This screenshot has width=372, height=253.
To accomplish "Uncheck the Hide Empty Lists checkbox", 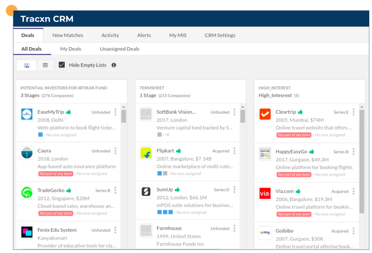I will coord(62,65).
